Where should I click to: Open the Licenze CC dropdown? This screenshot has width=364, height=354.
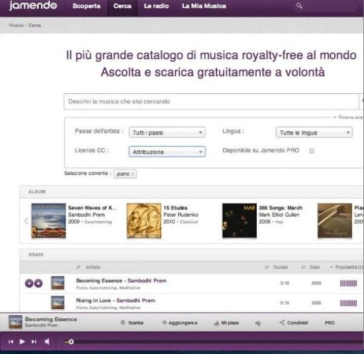(167, 152)
